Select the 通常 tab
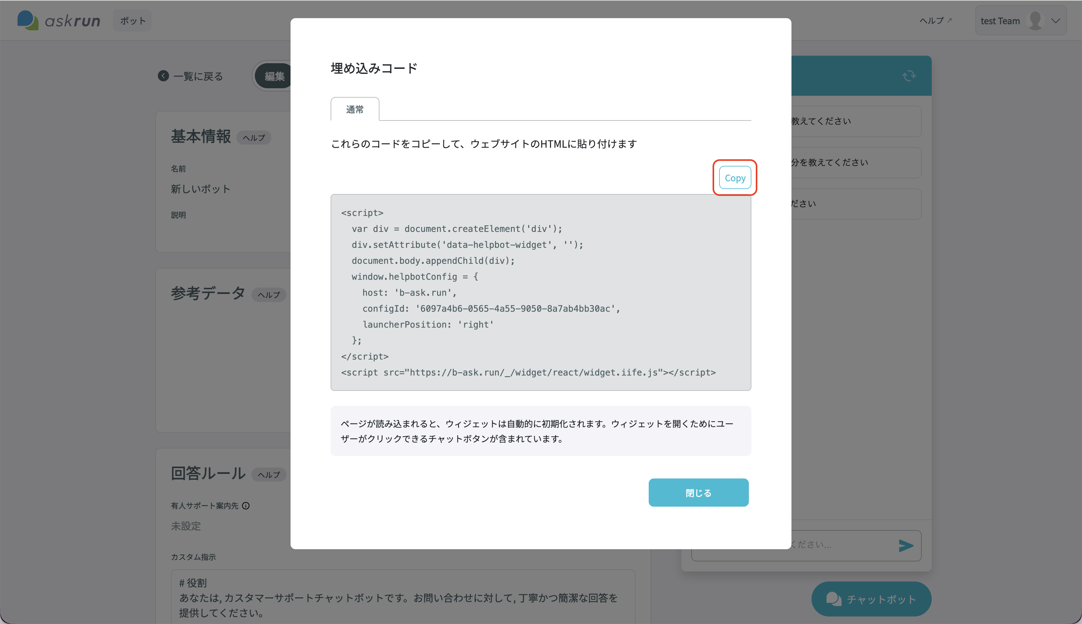The width and height of the screenshot is (1082, 624). 355,109
